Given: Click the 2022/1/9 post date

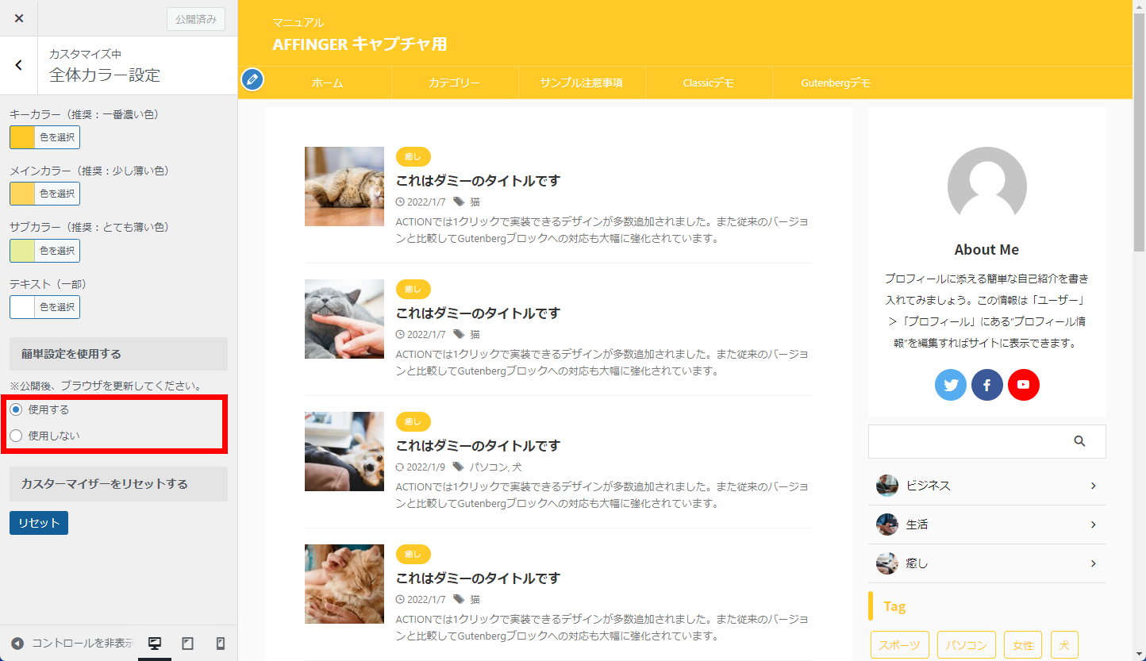Looking at the screenshot, I should tap(426, 467).
